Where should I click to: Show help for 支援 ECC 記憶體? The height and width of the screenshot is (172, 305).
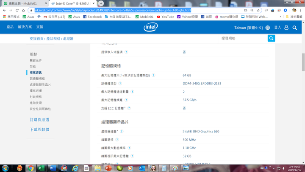[x=129, y=108]
